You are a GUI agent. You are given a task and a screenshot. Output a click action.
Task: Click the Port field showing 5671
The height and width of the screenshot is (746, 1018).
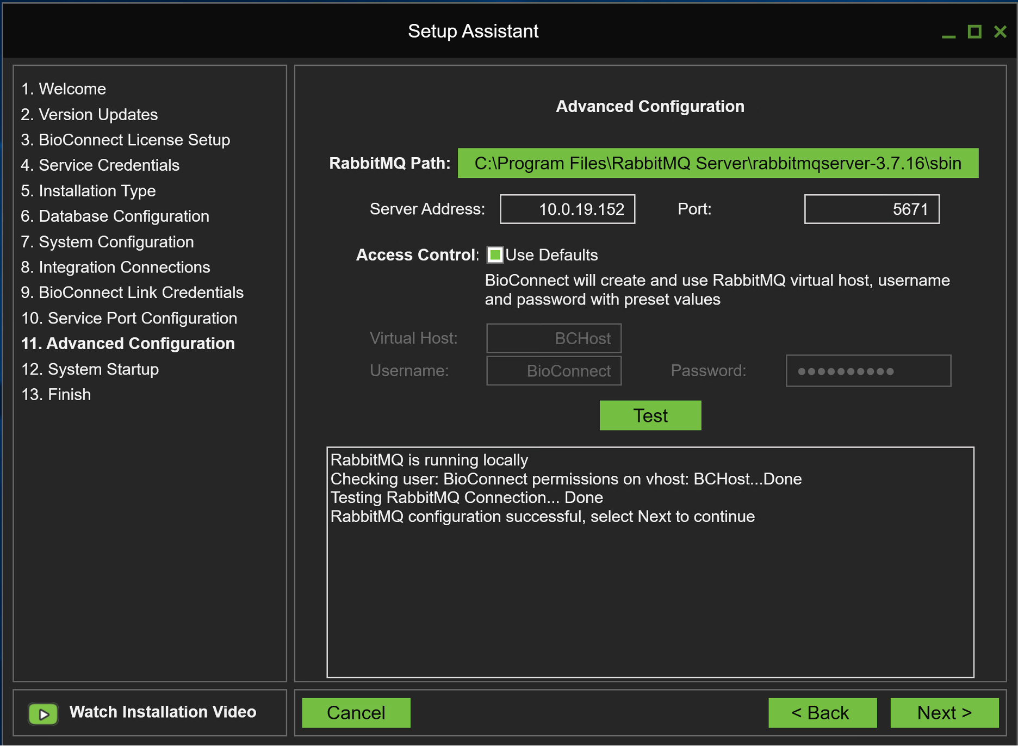(871, 209)
